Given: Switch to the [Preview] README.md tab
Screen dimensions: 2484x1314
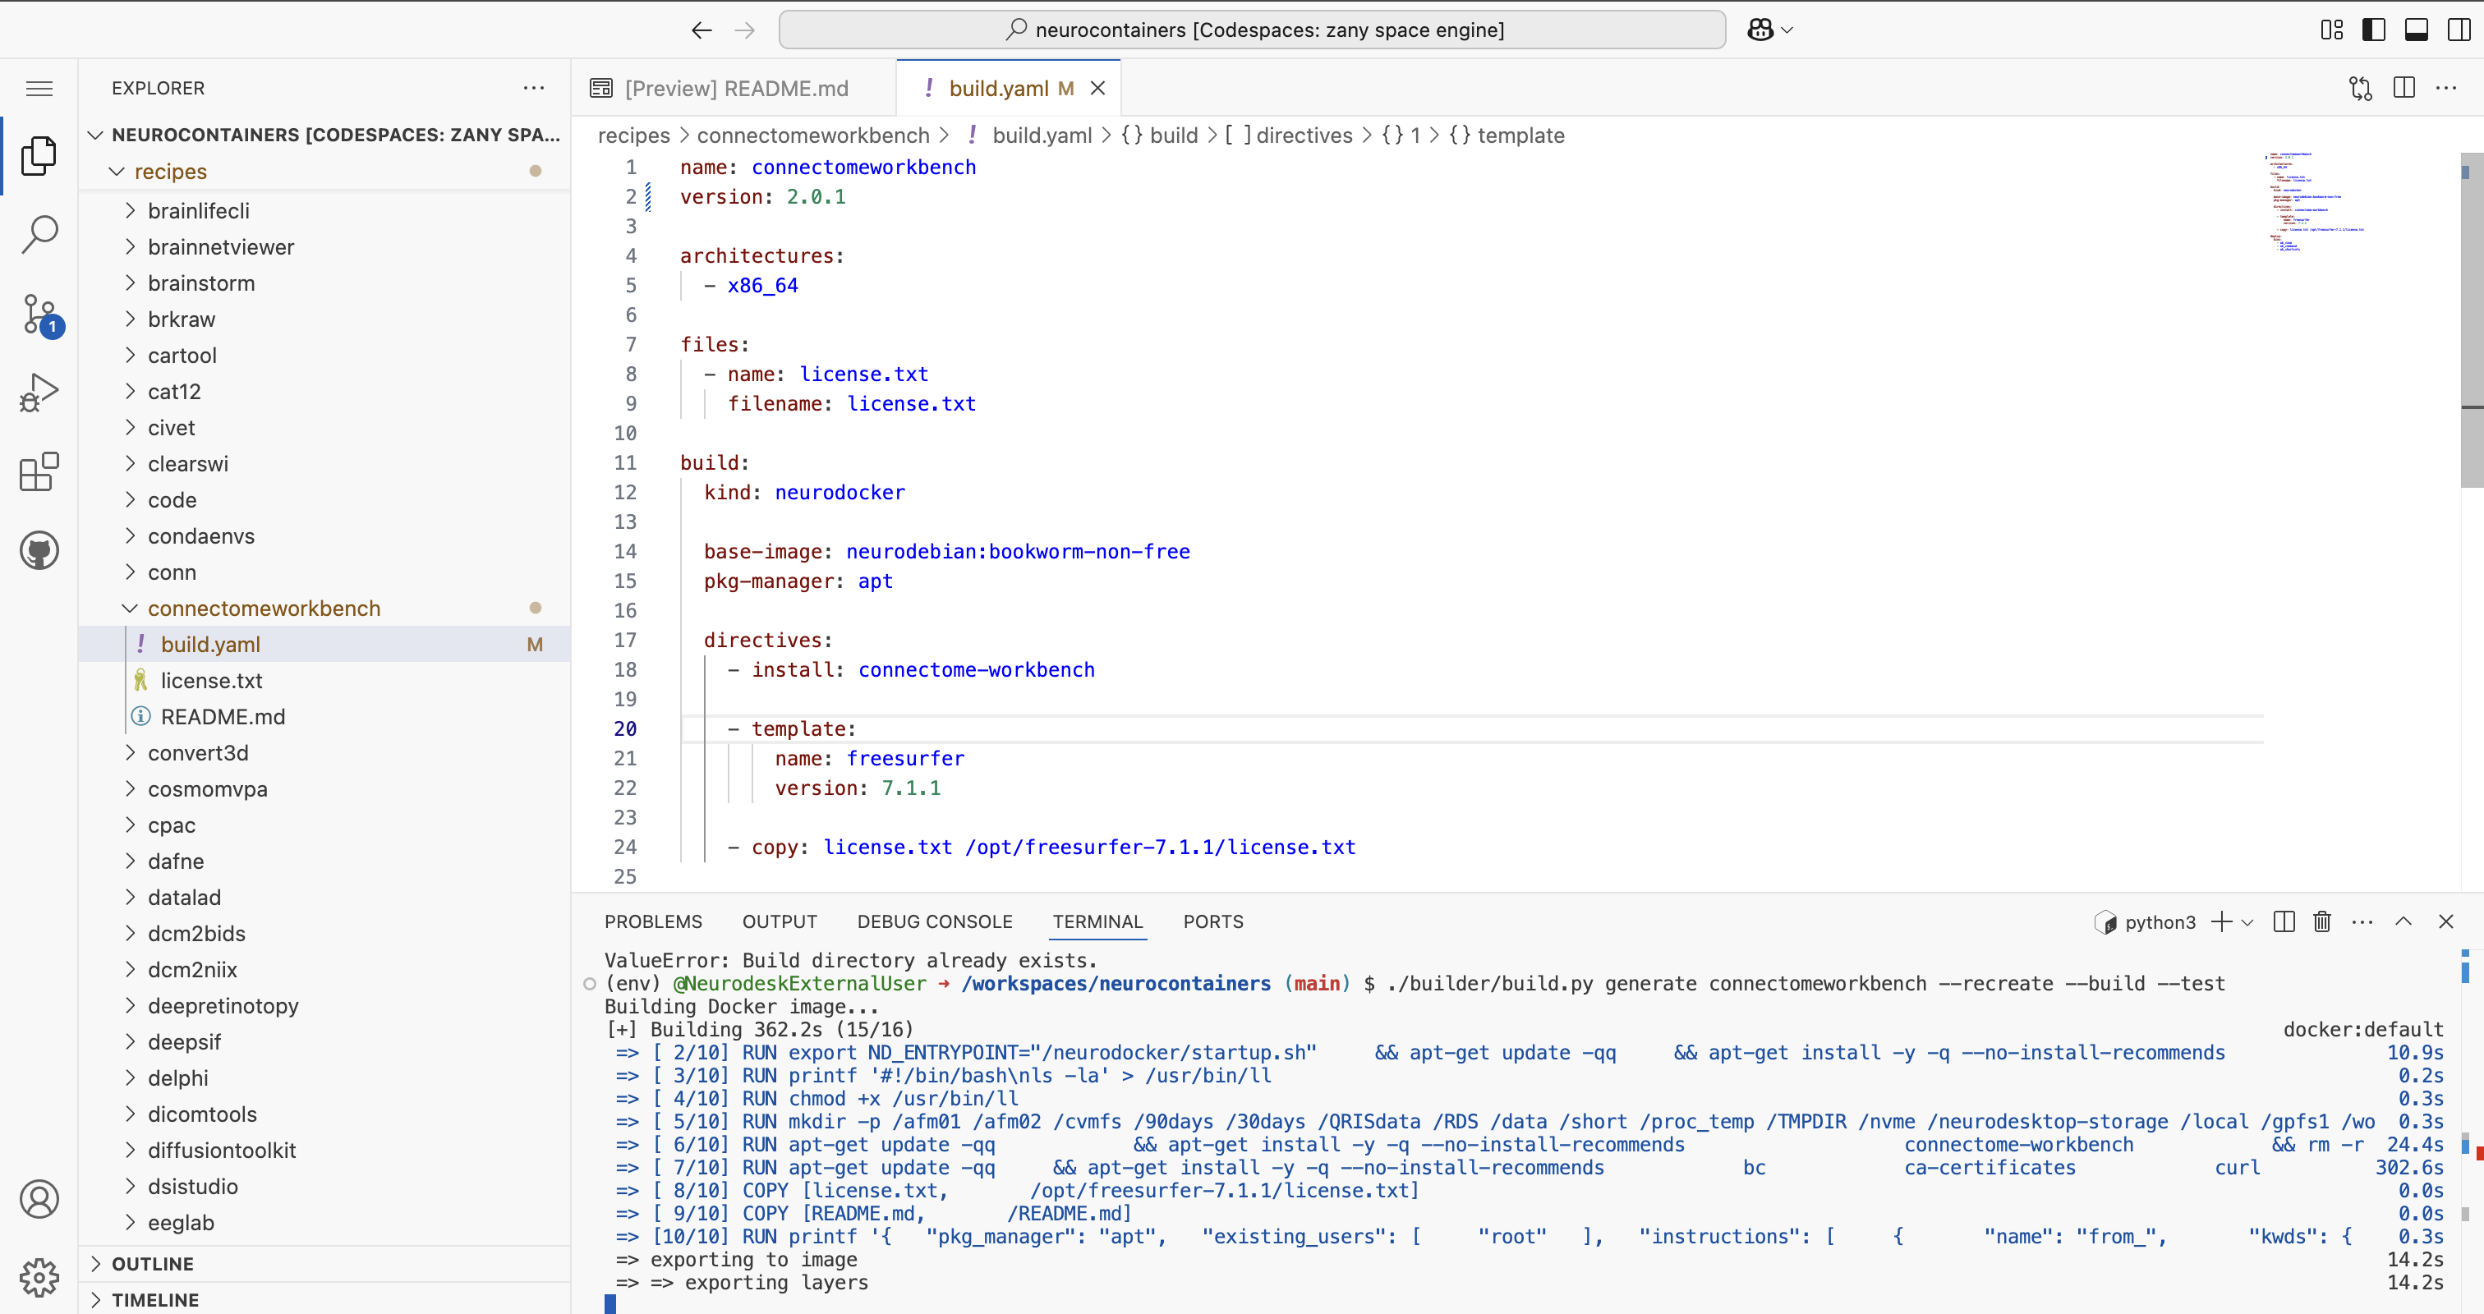Looking at the screenshot, I should [x=736, y=89].
